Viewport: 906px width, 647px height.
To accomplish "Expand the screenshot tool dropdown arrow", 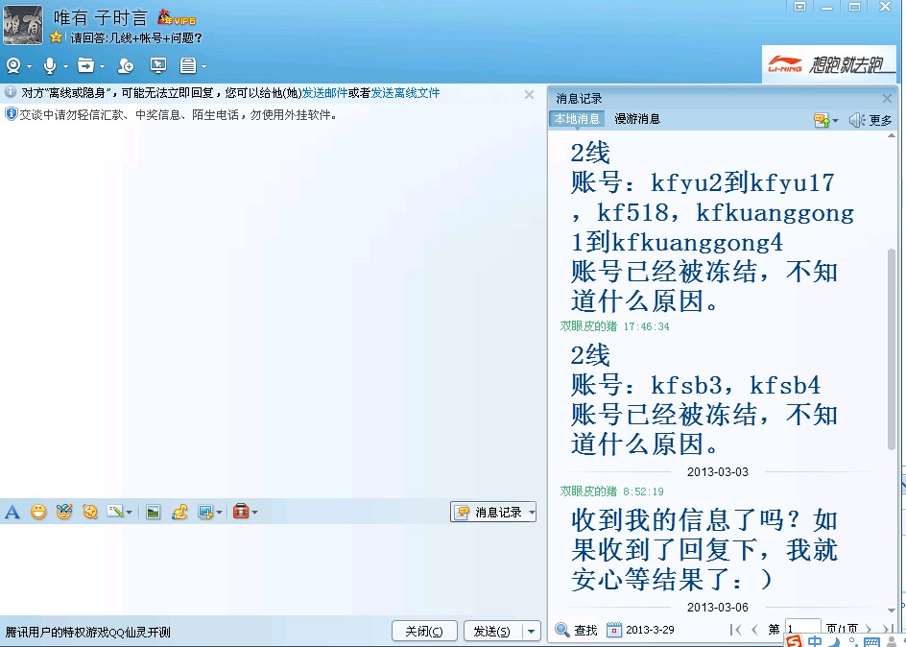I will tap(219, 512).
